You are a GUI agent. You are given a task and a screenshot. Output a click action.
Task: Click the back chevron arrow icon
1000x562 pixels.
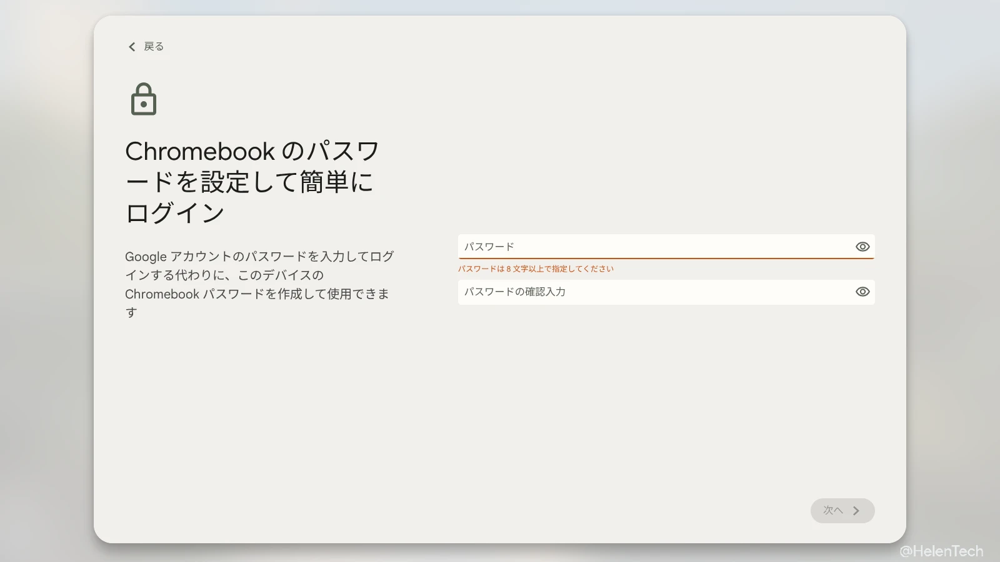coord(132,47)
